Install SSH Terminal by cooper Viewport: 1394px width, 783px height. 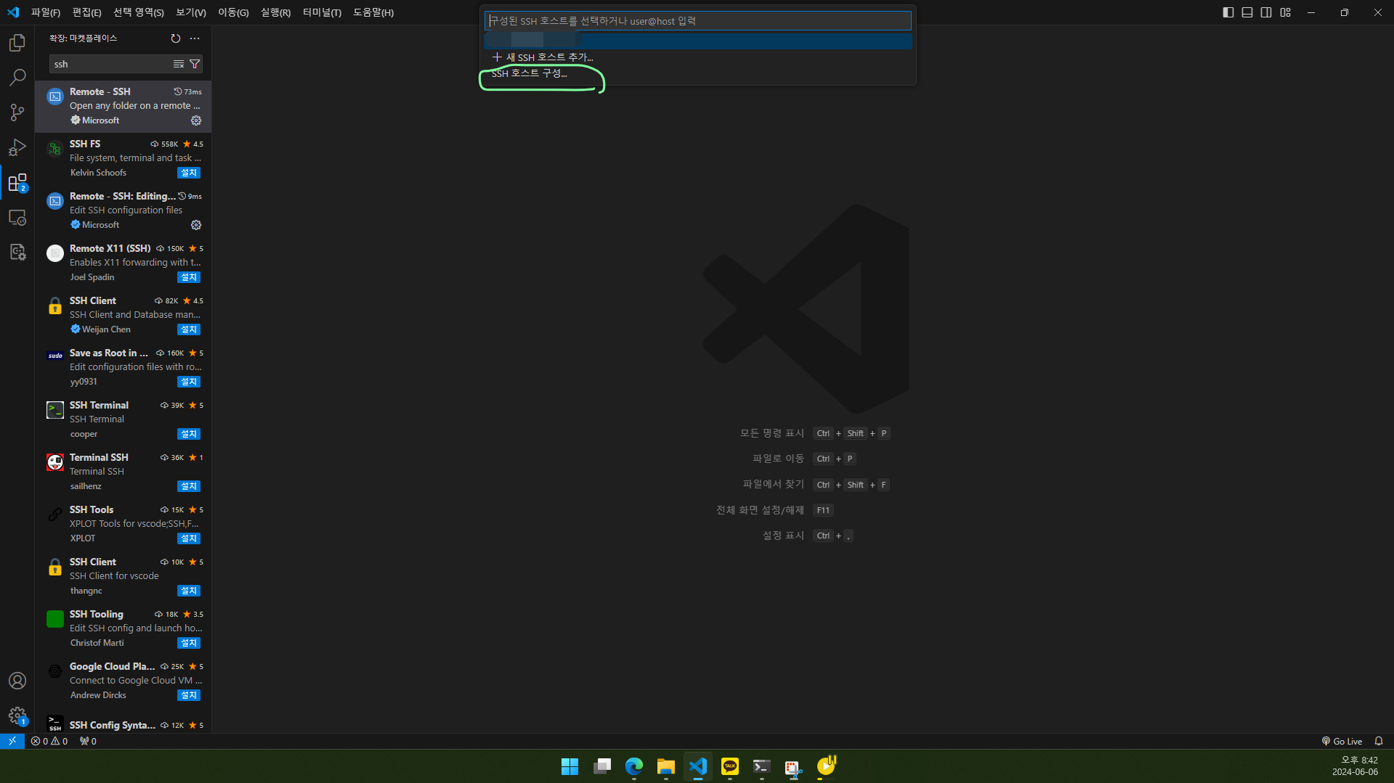(x=189, y=434)
